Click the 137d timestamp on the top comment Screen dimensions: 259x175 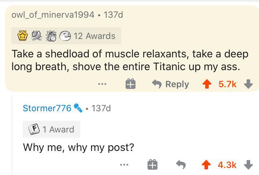[x=113, y=15]
